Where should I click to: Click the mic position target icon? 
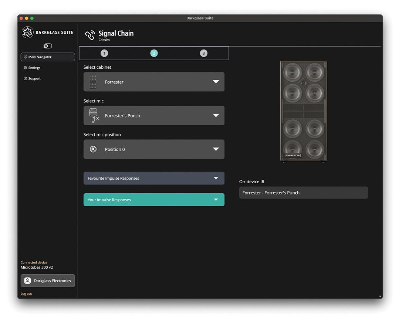93,149
